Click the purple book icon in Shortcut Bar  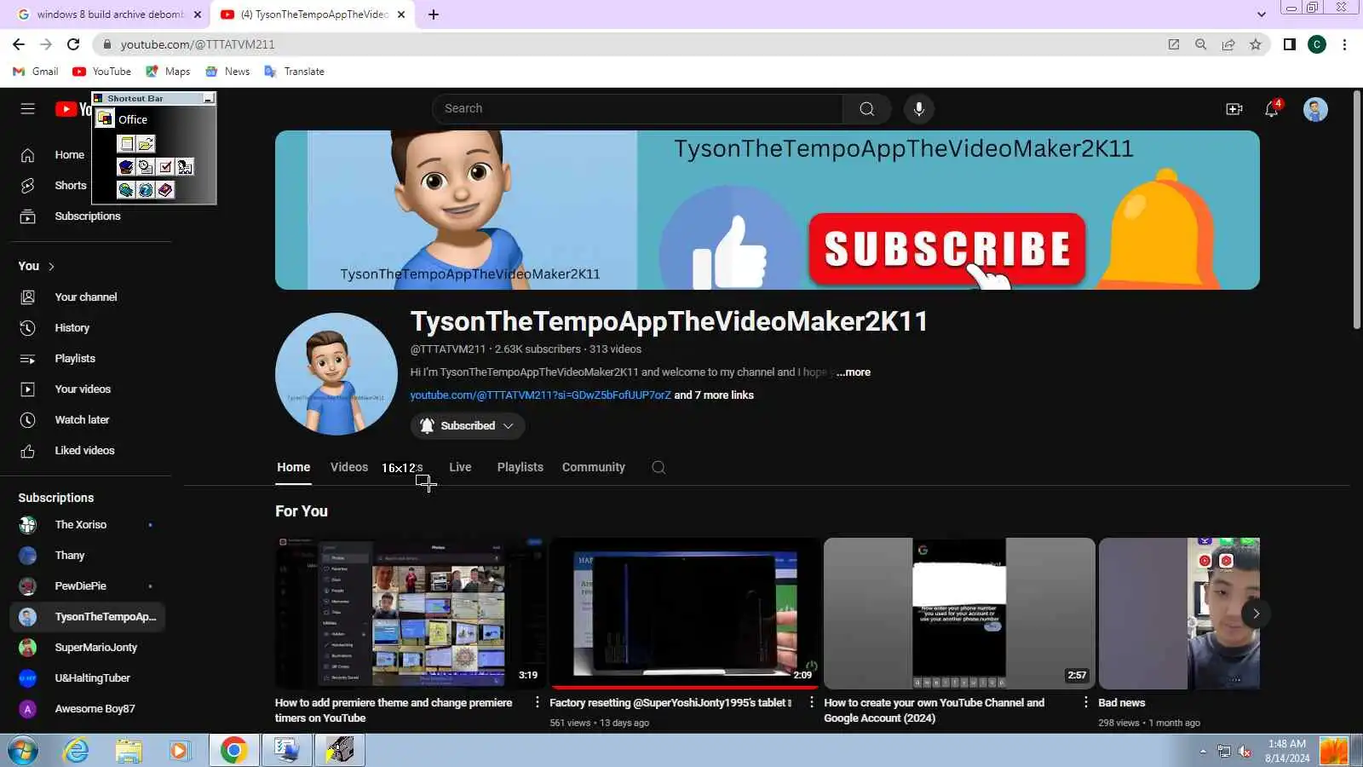coord(165,190)
